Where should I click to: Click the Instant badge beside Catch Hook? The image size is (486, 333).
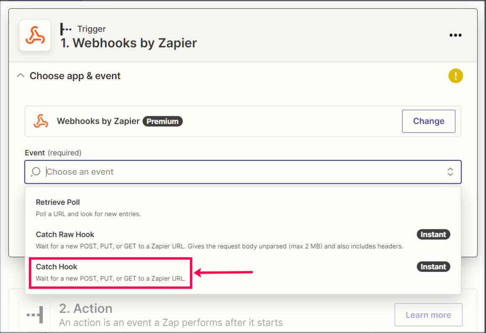click(433, 266)
